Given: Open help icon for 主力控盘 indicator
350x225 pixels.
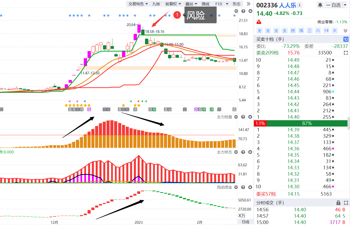Looking at the screenshot, I should [x=243, y=117].
